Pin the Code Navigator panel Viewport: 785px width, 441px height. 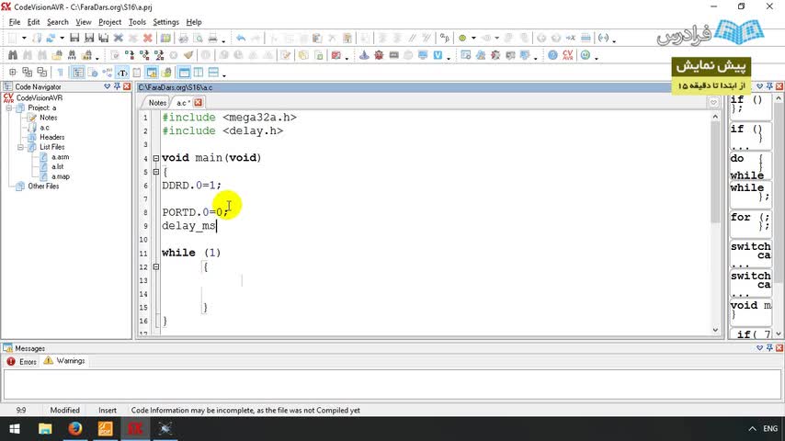[117, 86]
